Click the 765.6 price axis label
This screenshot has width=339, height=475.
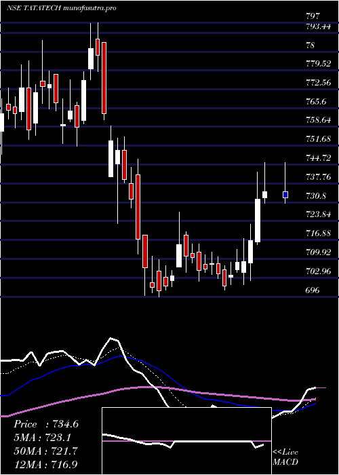(x=316, y=102)
